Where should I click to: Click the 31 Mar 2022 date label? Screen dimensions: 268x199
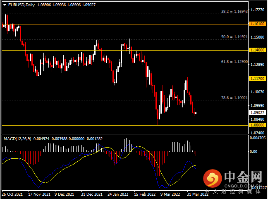[x=198, y=194]
